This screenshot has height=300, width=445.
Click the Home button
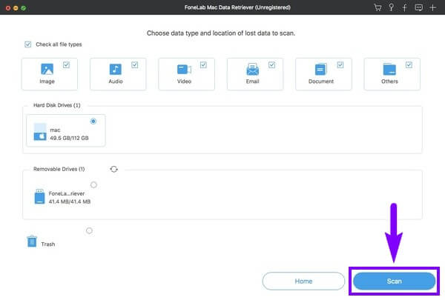303,281
